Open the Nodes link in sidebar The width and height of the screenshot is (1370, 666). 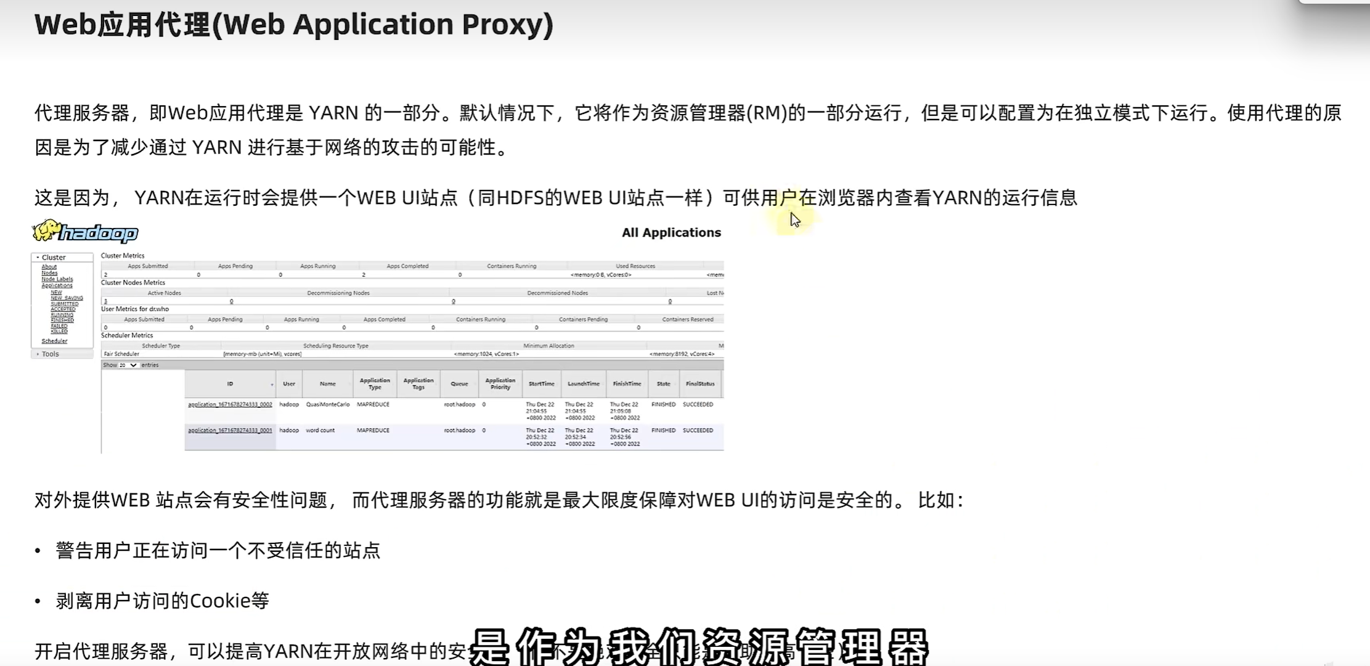point(49,273)
